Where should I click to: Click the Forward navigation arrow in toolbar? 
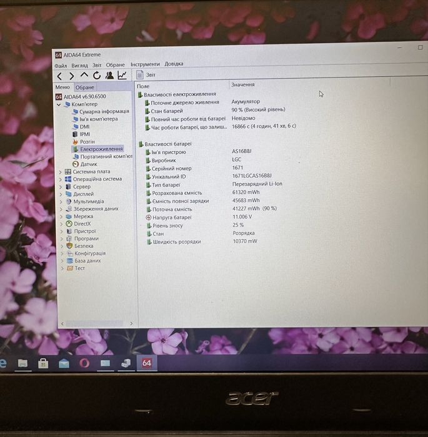[x=71, y=76]
